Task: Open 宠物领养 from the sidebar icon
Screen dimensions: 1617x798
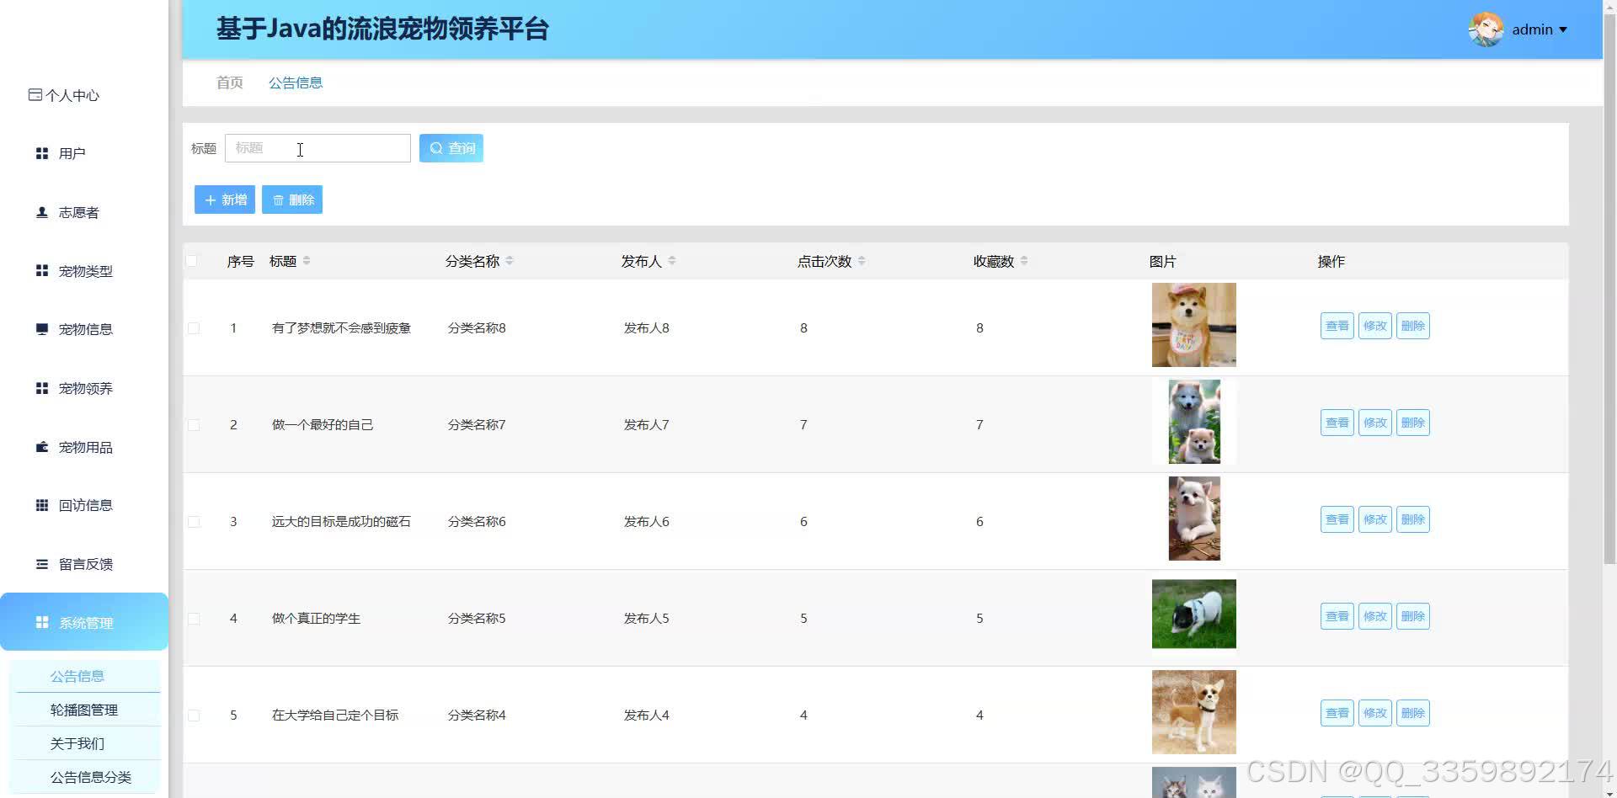Action: (x=41, y=387)
